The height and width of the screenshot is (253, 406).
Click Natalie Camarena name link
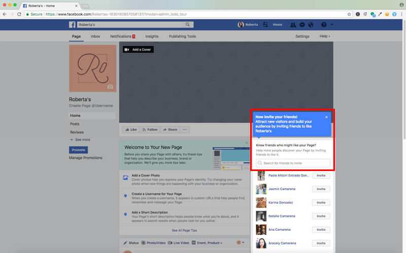282,216
